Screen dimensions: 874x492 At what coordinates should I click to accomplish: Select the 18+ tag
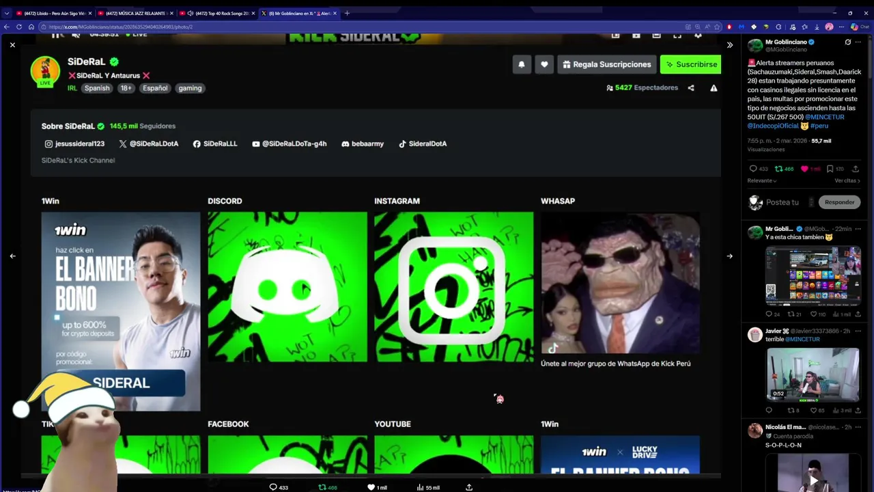tap(126, 88)
